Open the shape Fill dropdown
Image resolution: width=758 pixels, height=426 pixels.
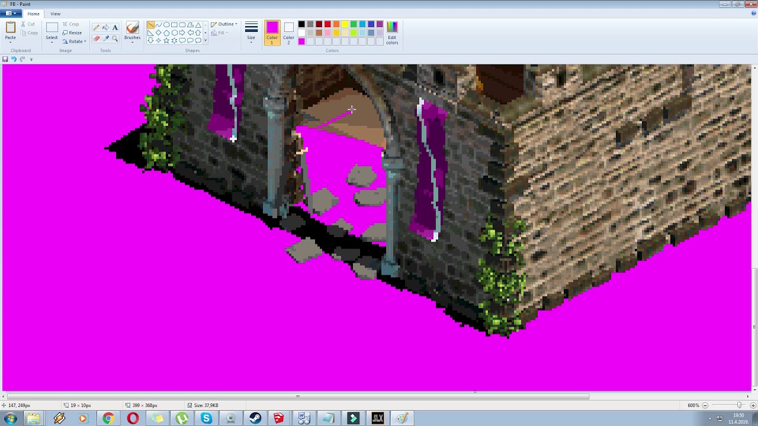[x=219, y=33]
